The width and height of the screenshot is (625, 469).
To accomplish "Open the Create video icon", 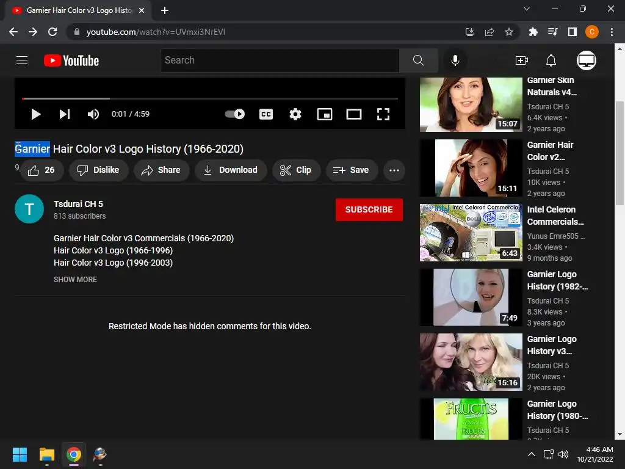I will point(521,60).
